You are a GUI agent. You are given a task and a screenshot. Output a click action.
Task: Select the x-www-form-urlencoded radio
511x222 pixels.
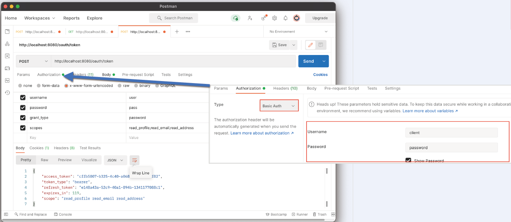[x=67, y=86]
